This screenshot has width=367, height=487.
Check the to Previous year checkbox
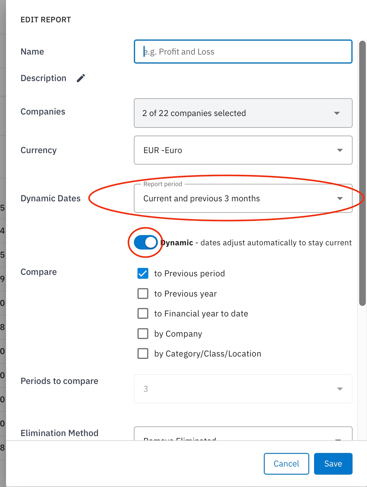[x=143, y=294]
